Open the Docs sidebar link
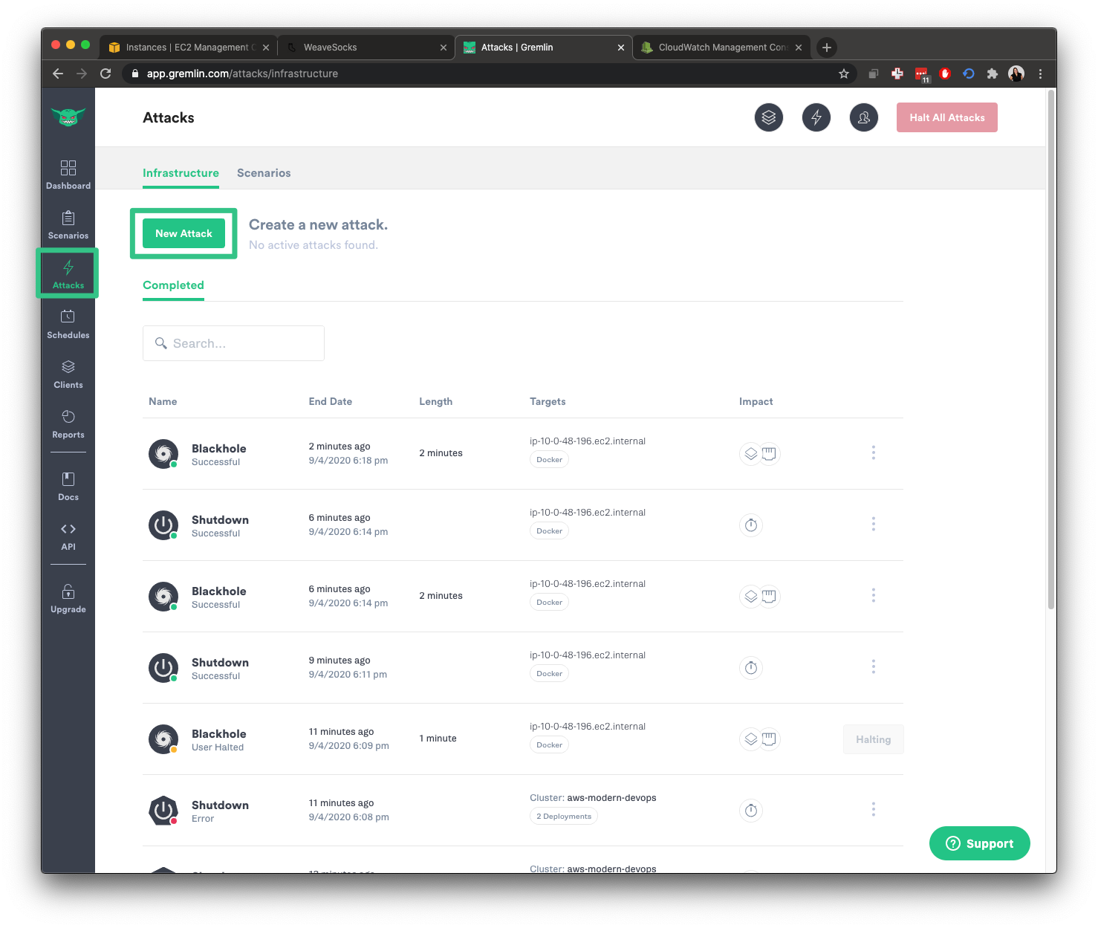 tap(68, 486)
